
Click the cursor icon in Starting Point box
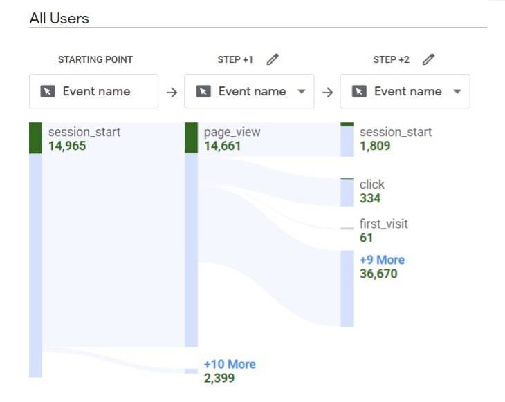pyautogui.click(x=48, y=92)
